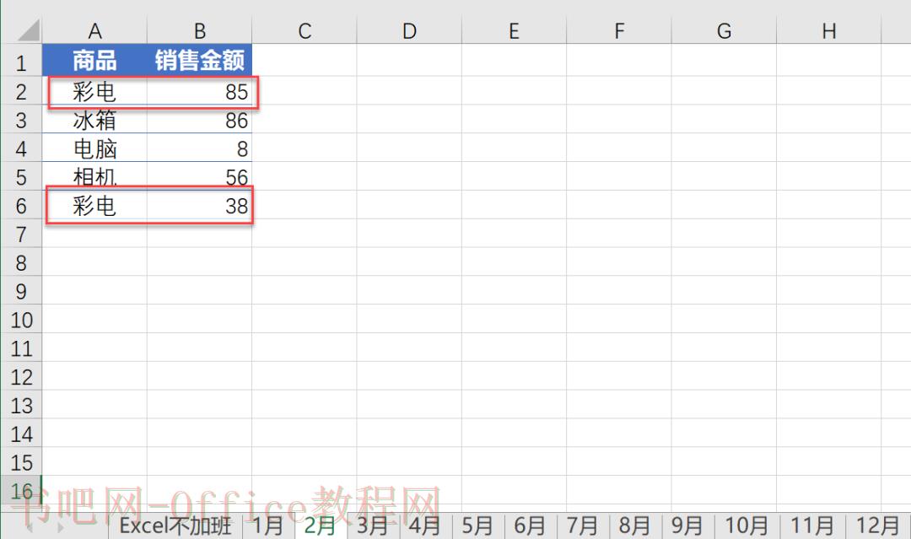
Task: Switch to the 3月 sheet tab
Action: tap(372, 526)
